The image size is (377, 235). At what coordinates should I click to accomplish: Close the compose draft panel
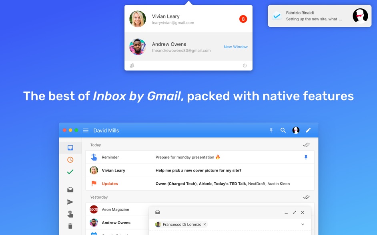click(303, 212)
